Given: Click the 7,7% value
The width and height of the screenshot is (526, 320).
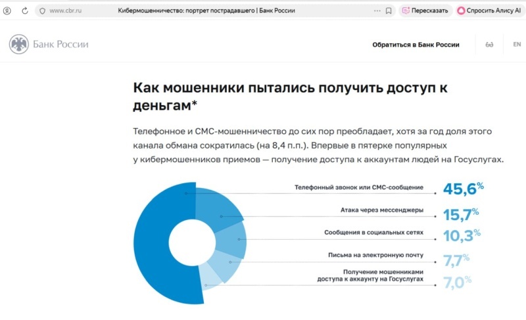Looking at the screenshot, I should [x=456, y=260].
